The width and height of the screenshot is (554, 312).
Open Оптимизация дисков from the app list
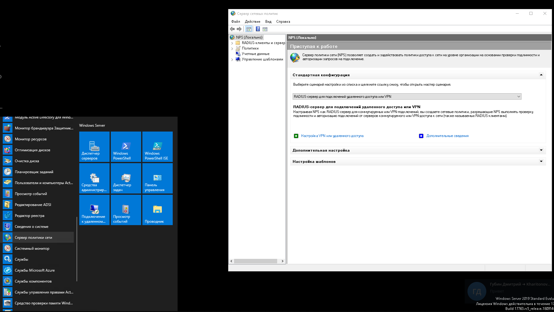pyautogui.click(x=38, y=150)
